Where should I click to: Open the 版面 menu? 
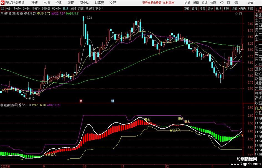coord(196,3)
